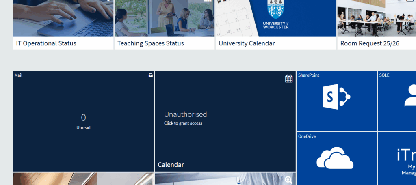Select the Calendar tile label
This screenshot has width=416, height=185.
[171, 165]
